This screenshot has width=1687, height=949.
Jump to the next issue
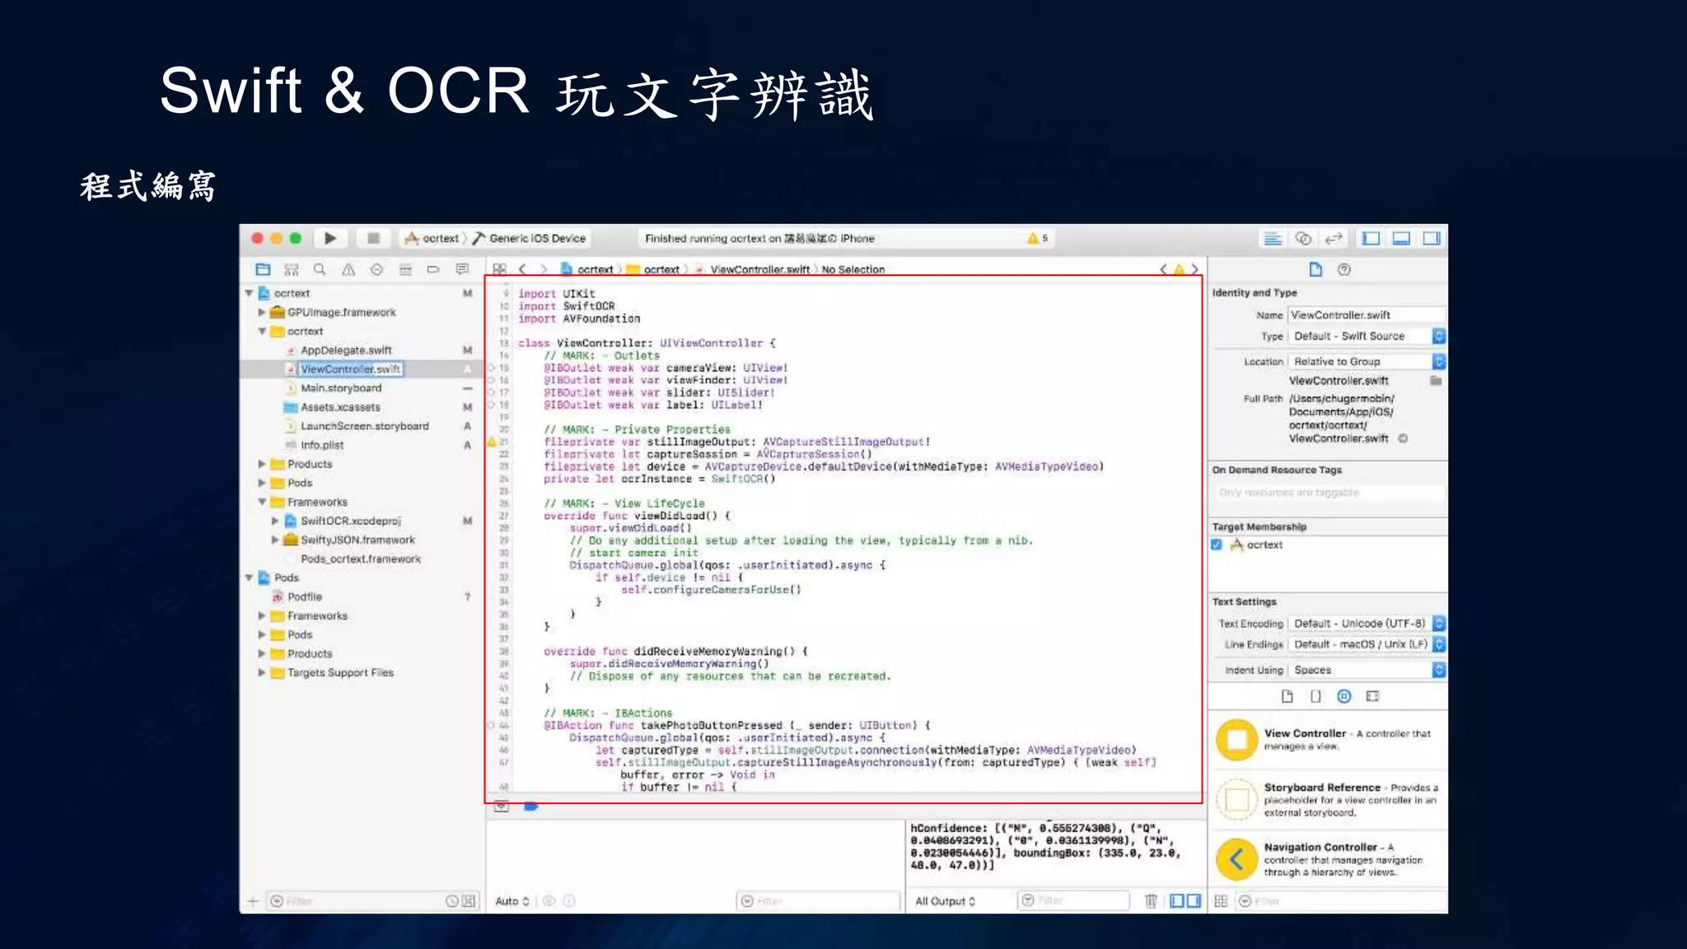click(1194, 269)
